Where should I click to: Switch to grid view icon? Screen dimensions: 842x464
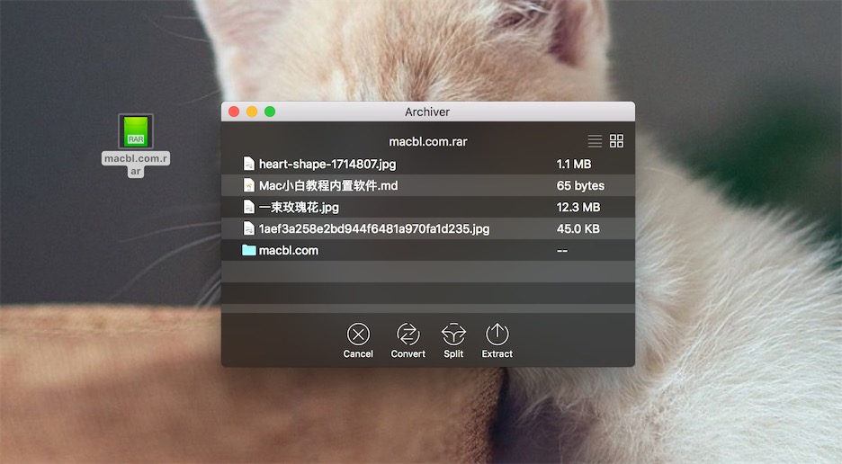(x=617, y=141)
